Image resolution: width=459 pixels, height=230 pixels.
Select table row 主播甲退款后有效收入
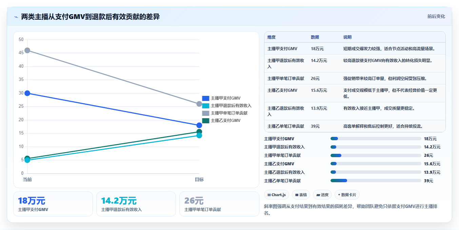tap(355, 63)
